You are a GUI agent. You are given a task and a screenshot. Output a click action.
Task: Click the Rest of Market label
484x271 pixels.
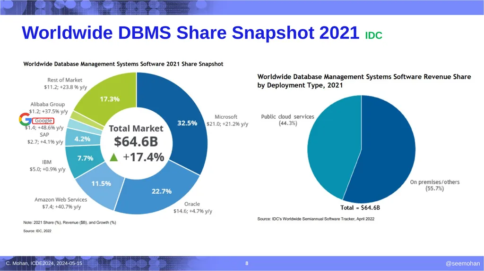65,80
